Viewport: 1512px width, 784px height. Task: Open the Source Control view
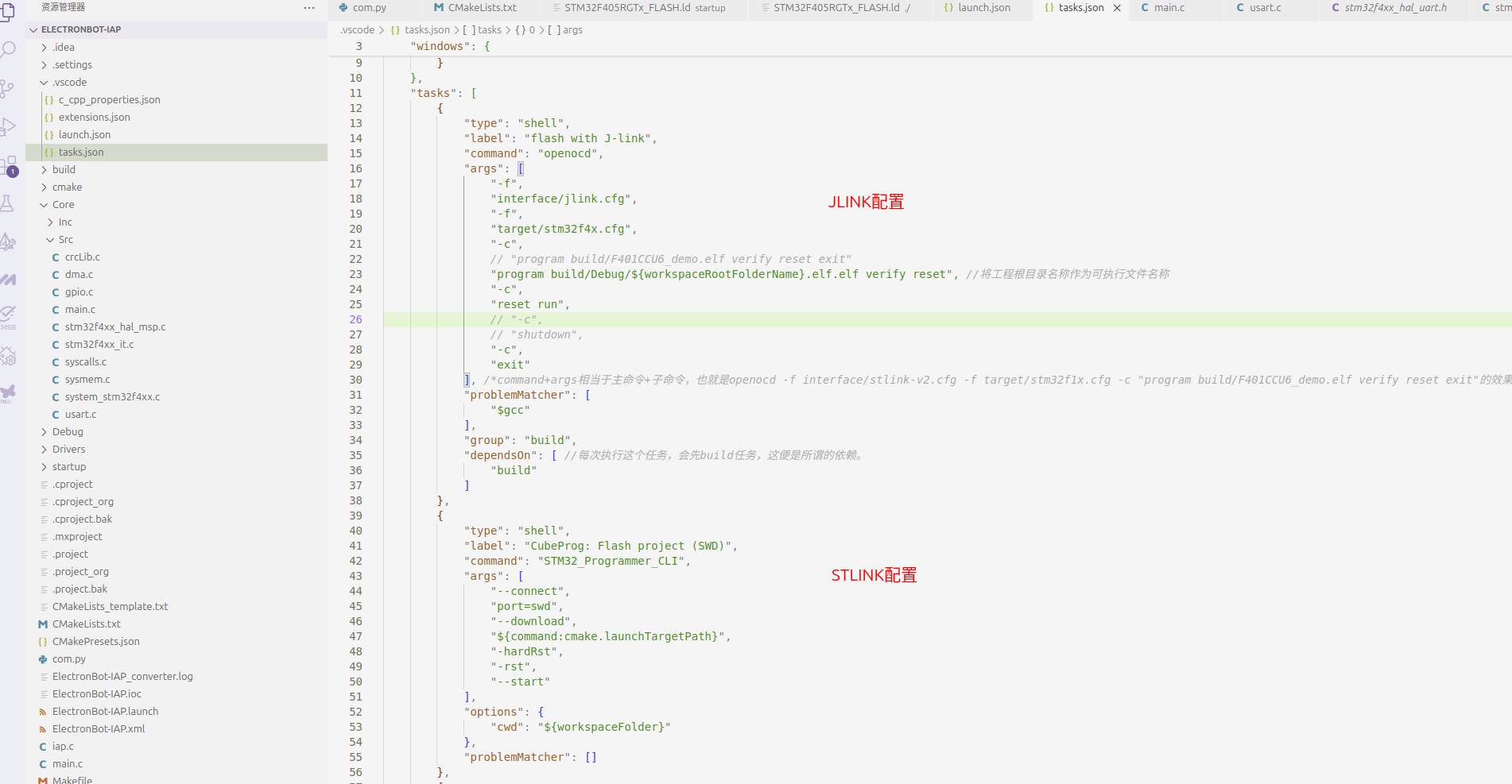coord(8,88)
